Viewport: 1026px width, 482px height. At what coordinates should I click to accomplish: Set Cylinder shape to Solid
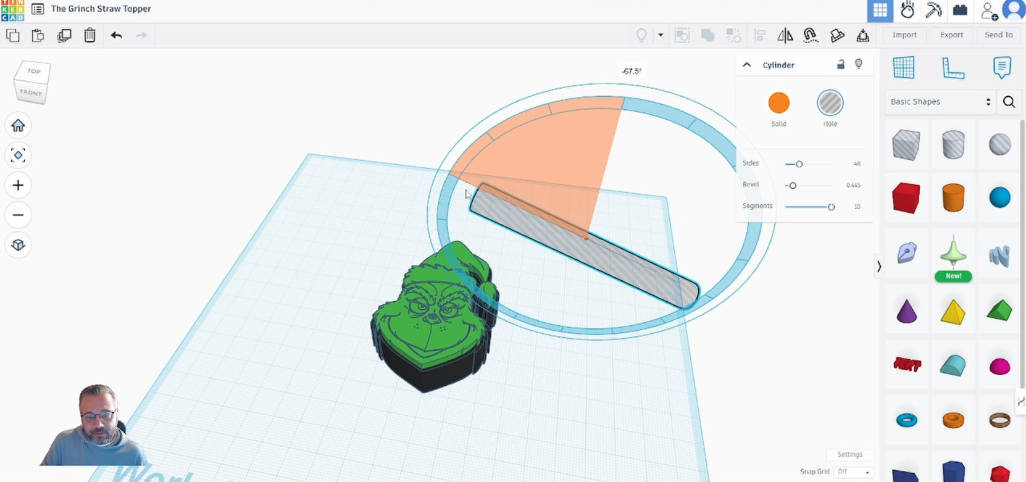pyautogui.click(x=778, y=103)
